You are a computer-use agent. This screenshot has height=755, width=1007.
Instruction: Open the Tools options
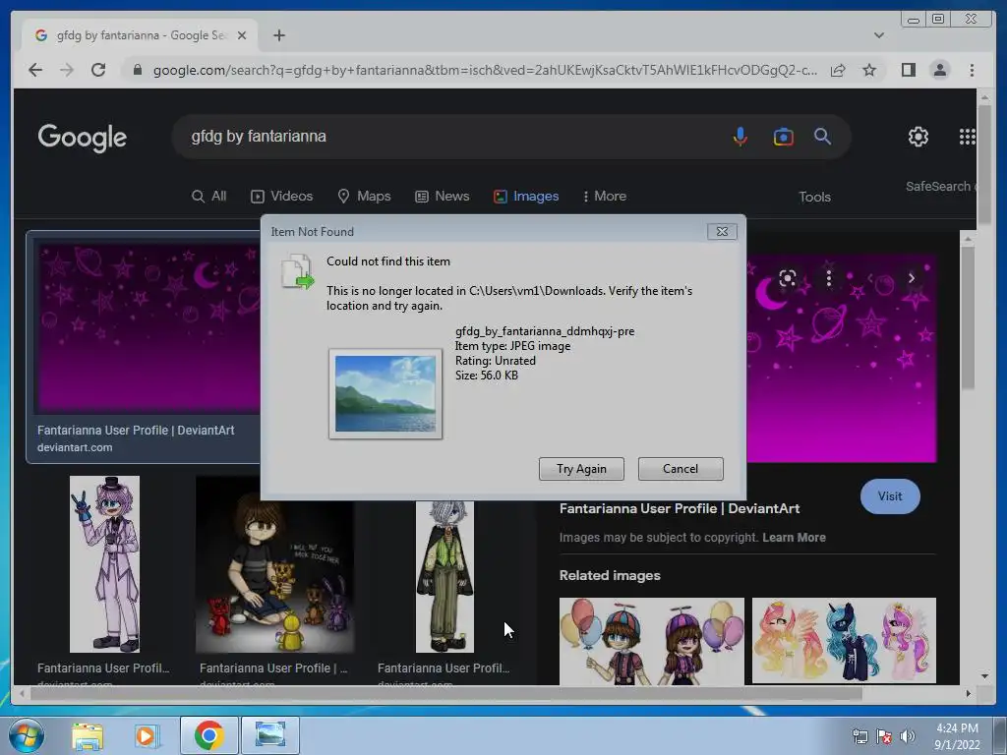814,197
